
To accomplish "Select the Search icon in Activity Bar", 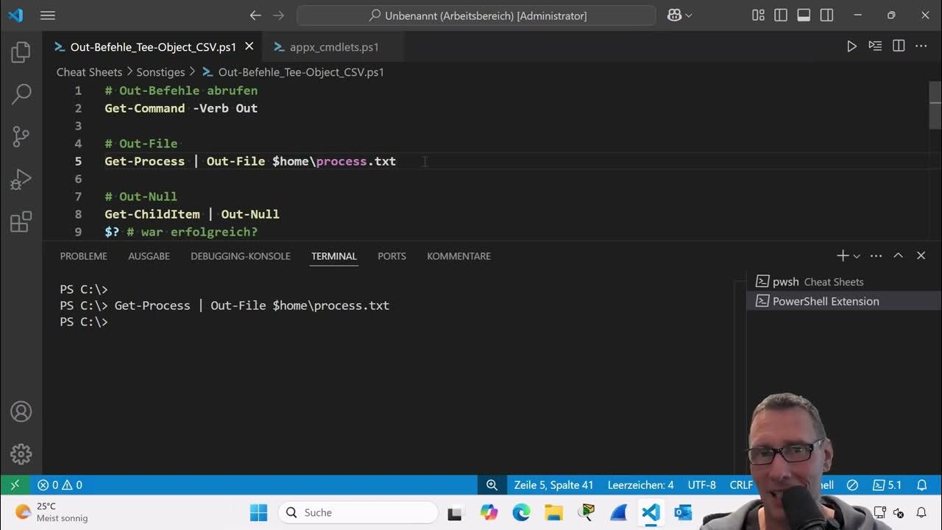I will [21, 94].
